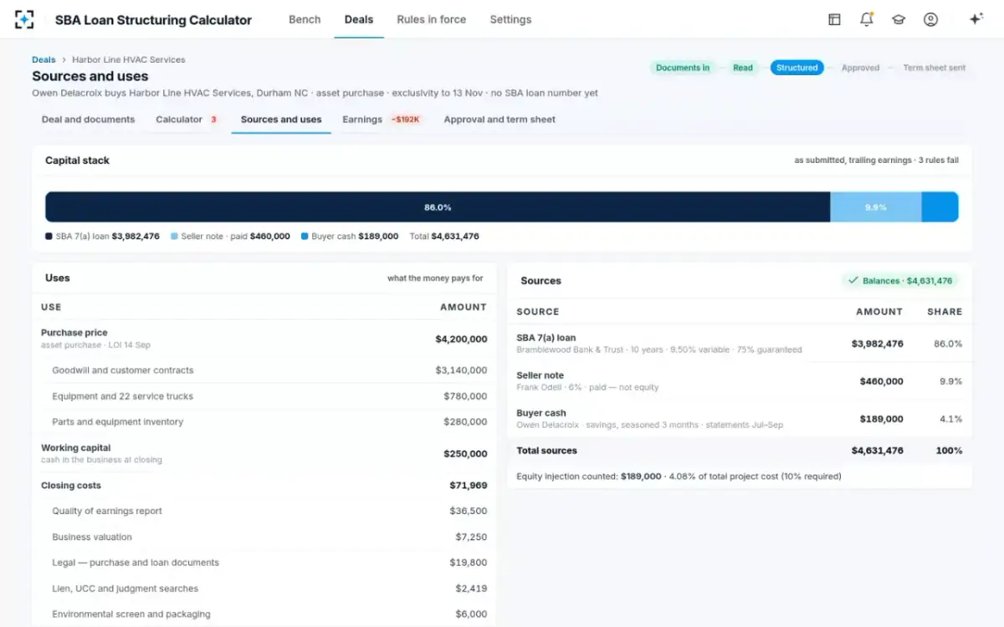
Task: Click the app logo icon
Action: pos(24,19)
